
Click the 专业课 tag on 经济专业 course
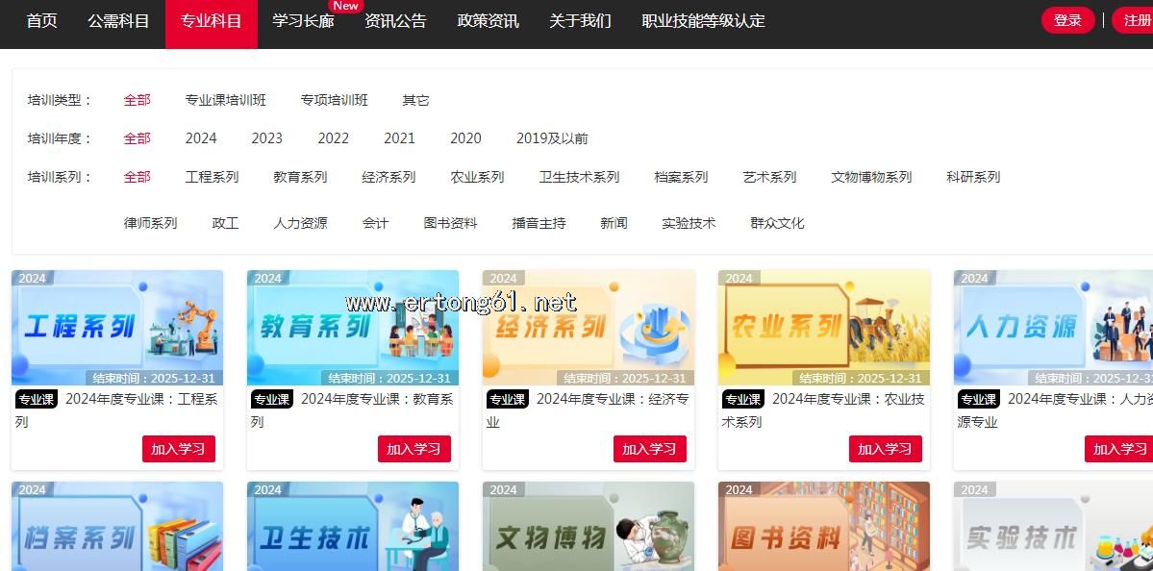[507, 399]
